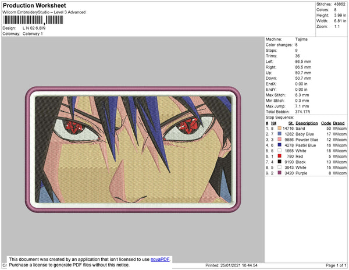Image resolution: width=349 pixels, height=270 pixels.
Task: Click the Max Stitch value '8.3 mm'
Action: pyautogui.click(x=302, y=95)
